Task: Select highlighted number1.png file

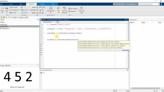Action: click(x=20, y=27)
